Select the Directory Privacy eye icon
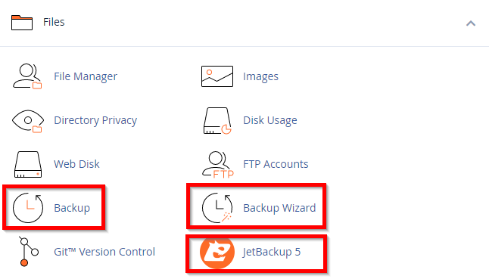489x279 pixels. pyautogui.click(x=28, y=121)
